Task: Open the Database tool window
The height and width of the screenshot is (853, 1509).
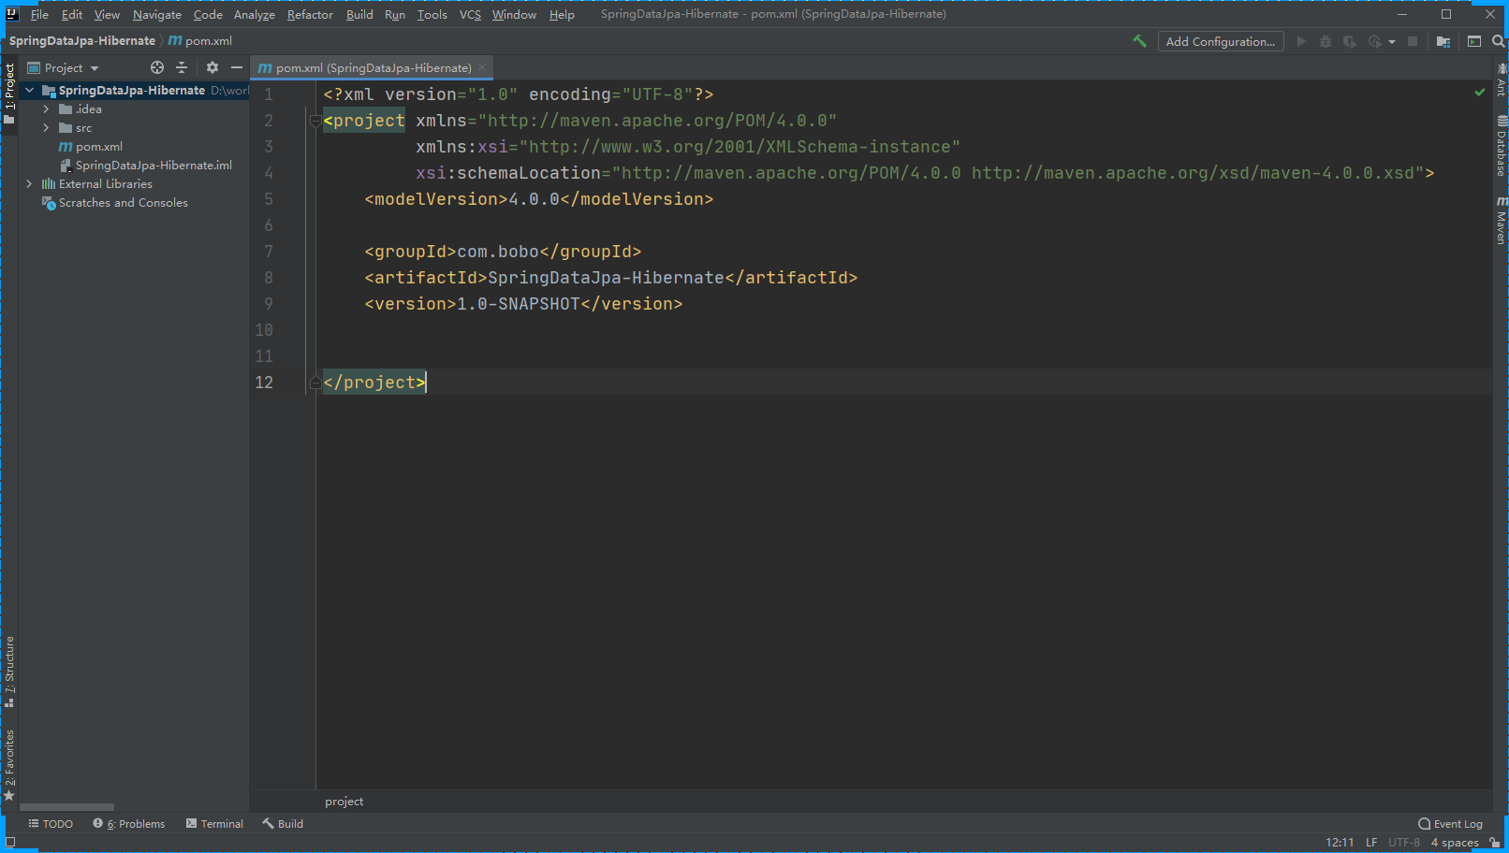Action: click(x=1501, y=146)
